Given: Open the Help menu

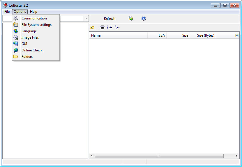Looking at the screenshot, I should click(33, 12).
